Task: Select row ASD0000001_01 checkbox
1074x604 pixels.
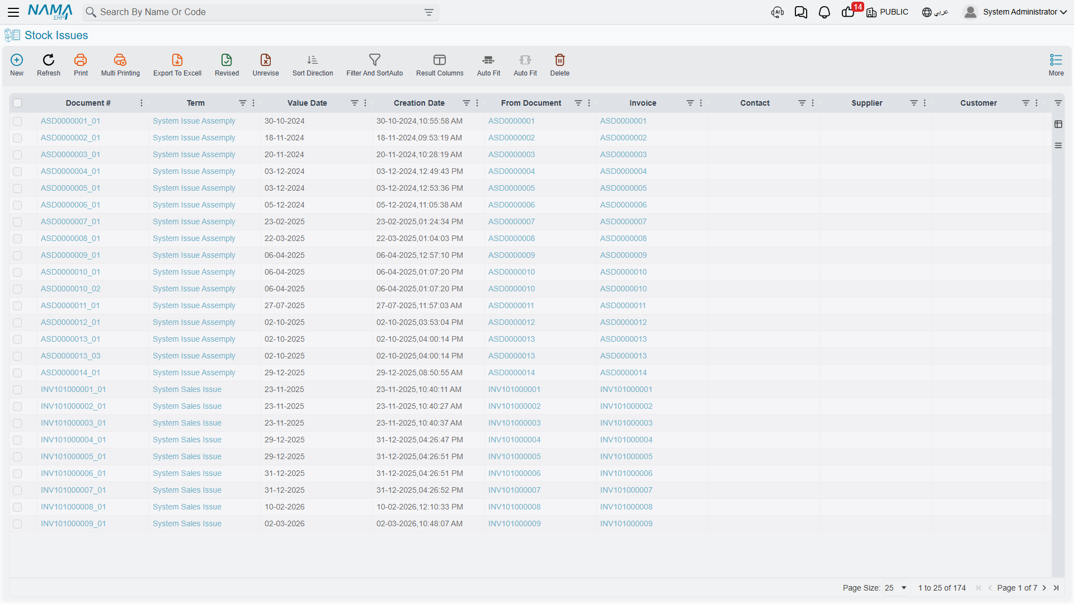Action: click(x=17, y=121)
